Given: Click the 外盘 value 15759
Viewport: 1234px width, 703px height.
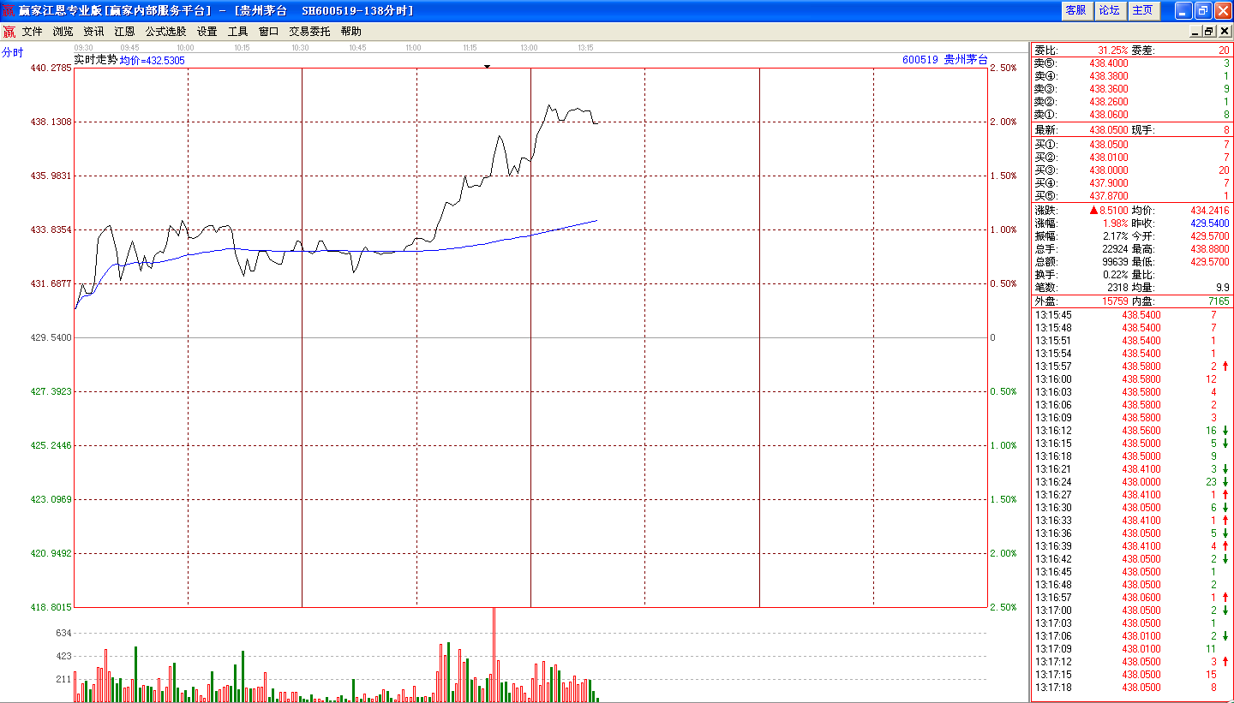Looking at the screenshot, I should coord(1116,301).
